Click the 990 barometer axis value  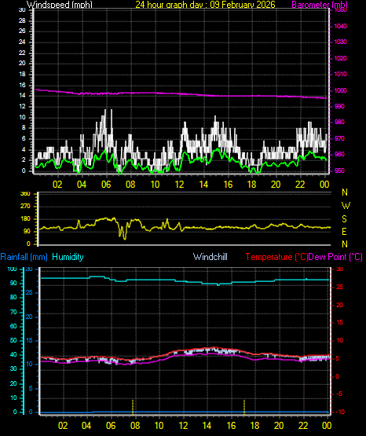coord(339,107)
